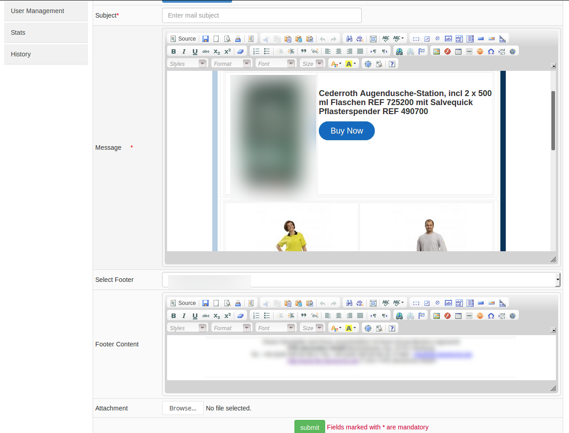Open Stats in the sidebar

(46, 32)
